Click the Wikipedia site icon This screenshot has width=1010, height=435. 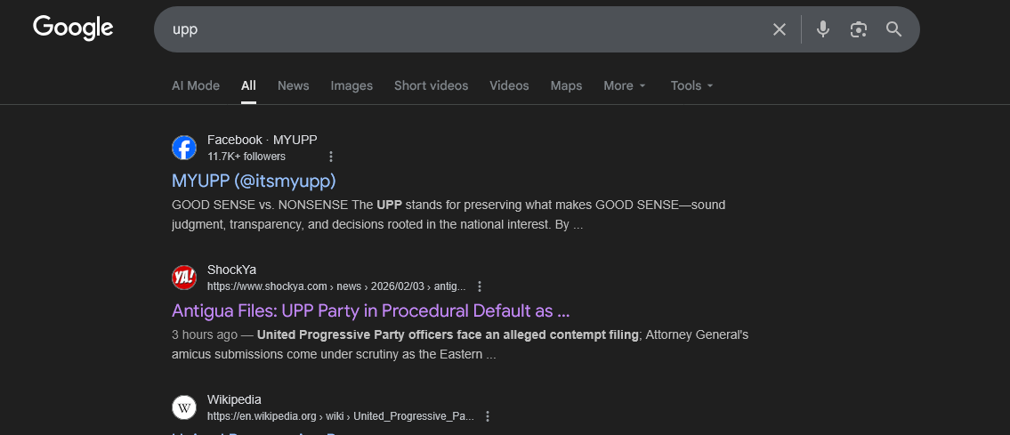(x=184, y=407)
